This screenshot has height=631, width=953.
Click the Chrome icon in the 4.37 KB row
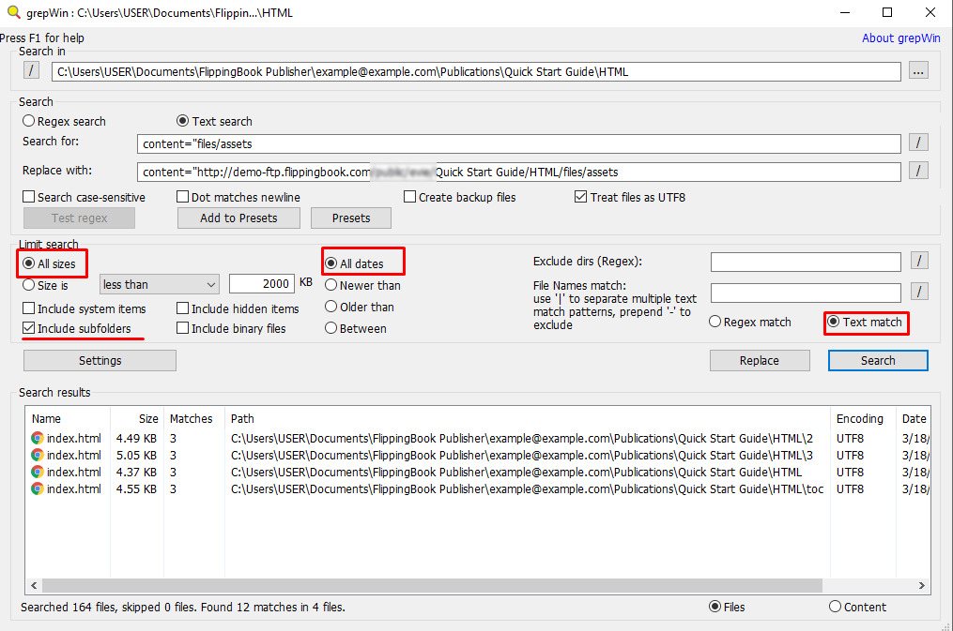(38, 472)
